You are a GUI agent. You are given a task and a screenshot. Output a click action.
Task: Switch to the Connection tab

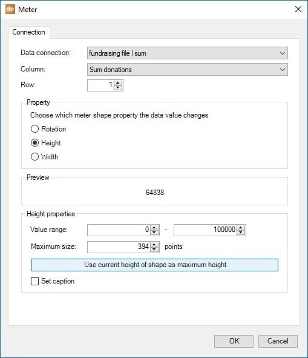tap(29, 32)
